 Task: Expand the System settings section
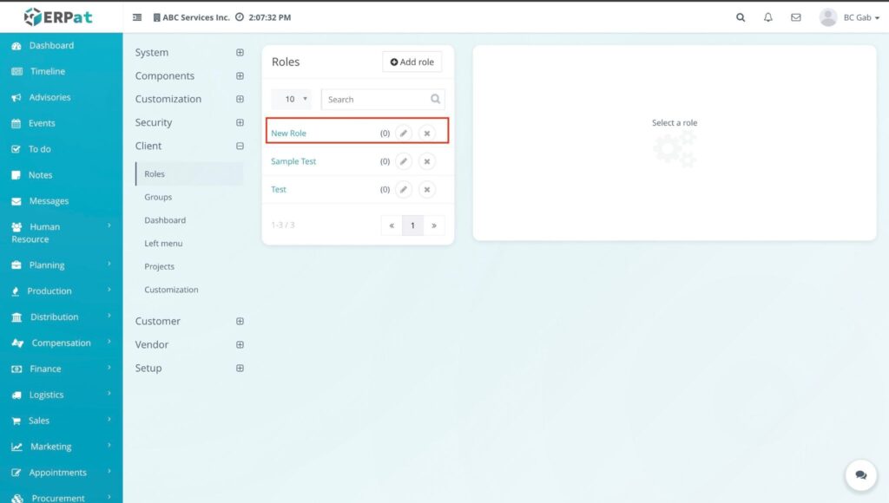tap(240, 53)
